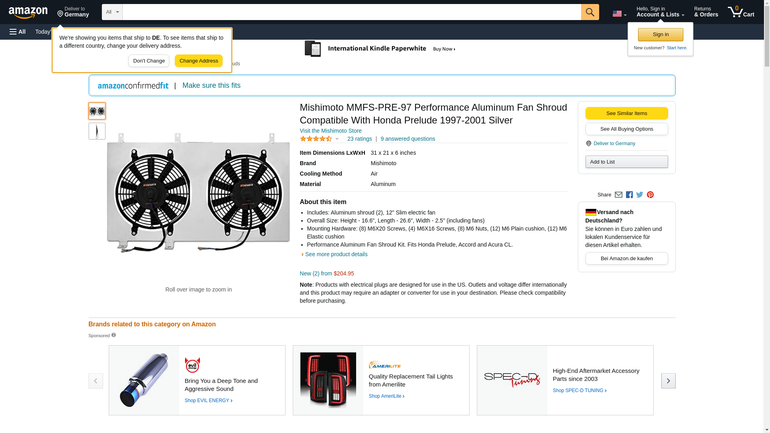Share product on Pinterest icon
This screenshot has height=433, width=770.
pyautogui.click(x=650, y=195)
